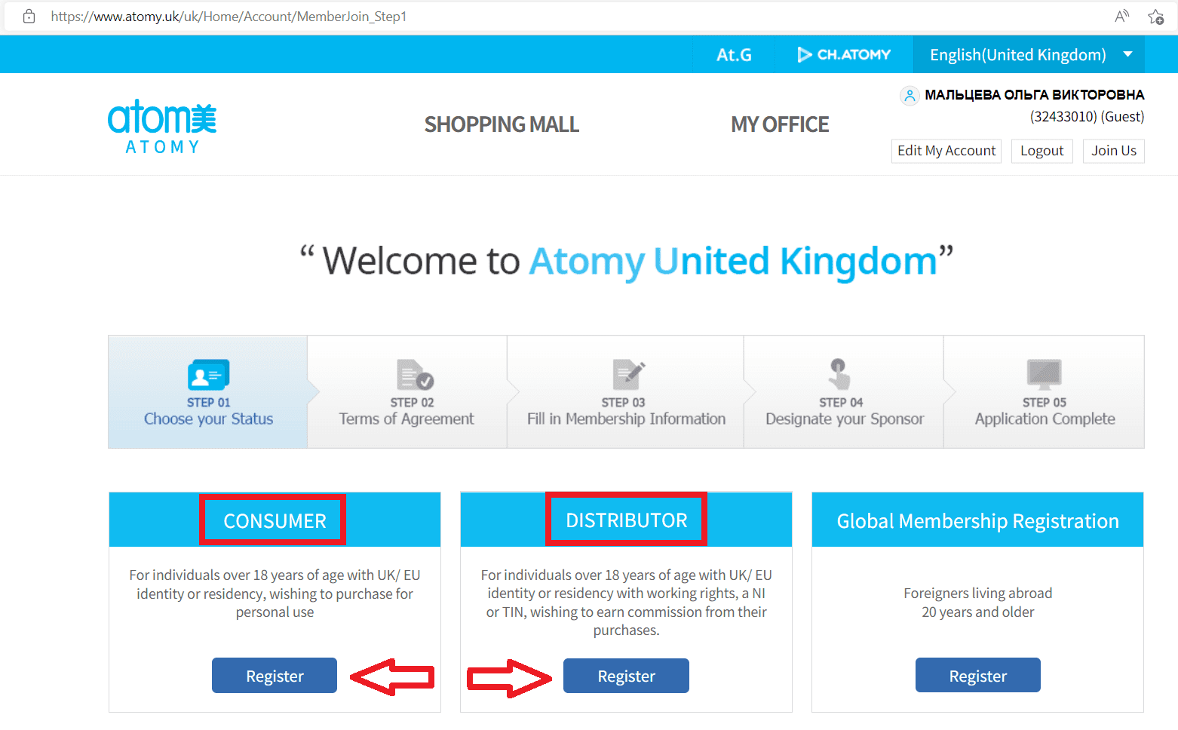
Task: Open the At.G link
Action: coord(734,54)
